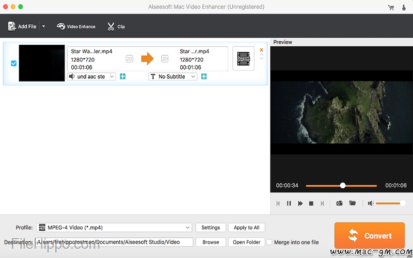413x258 pixels.
Task: Click the register key icon
Action: tap(404, 7)
